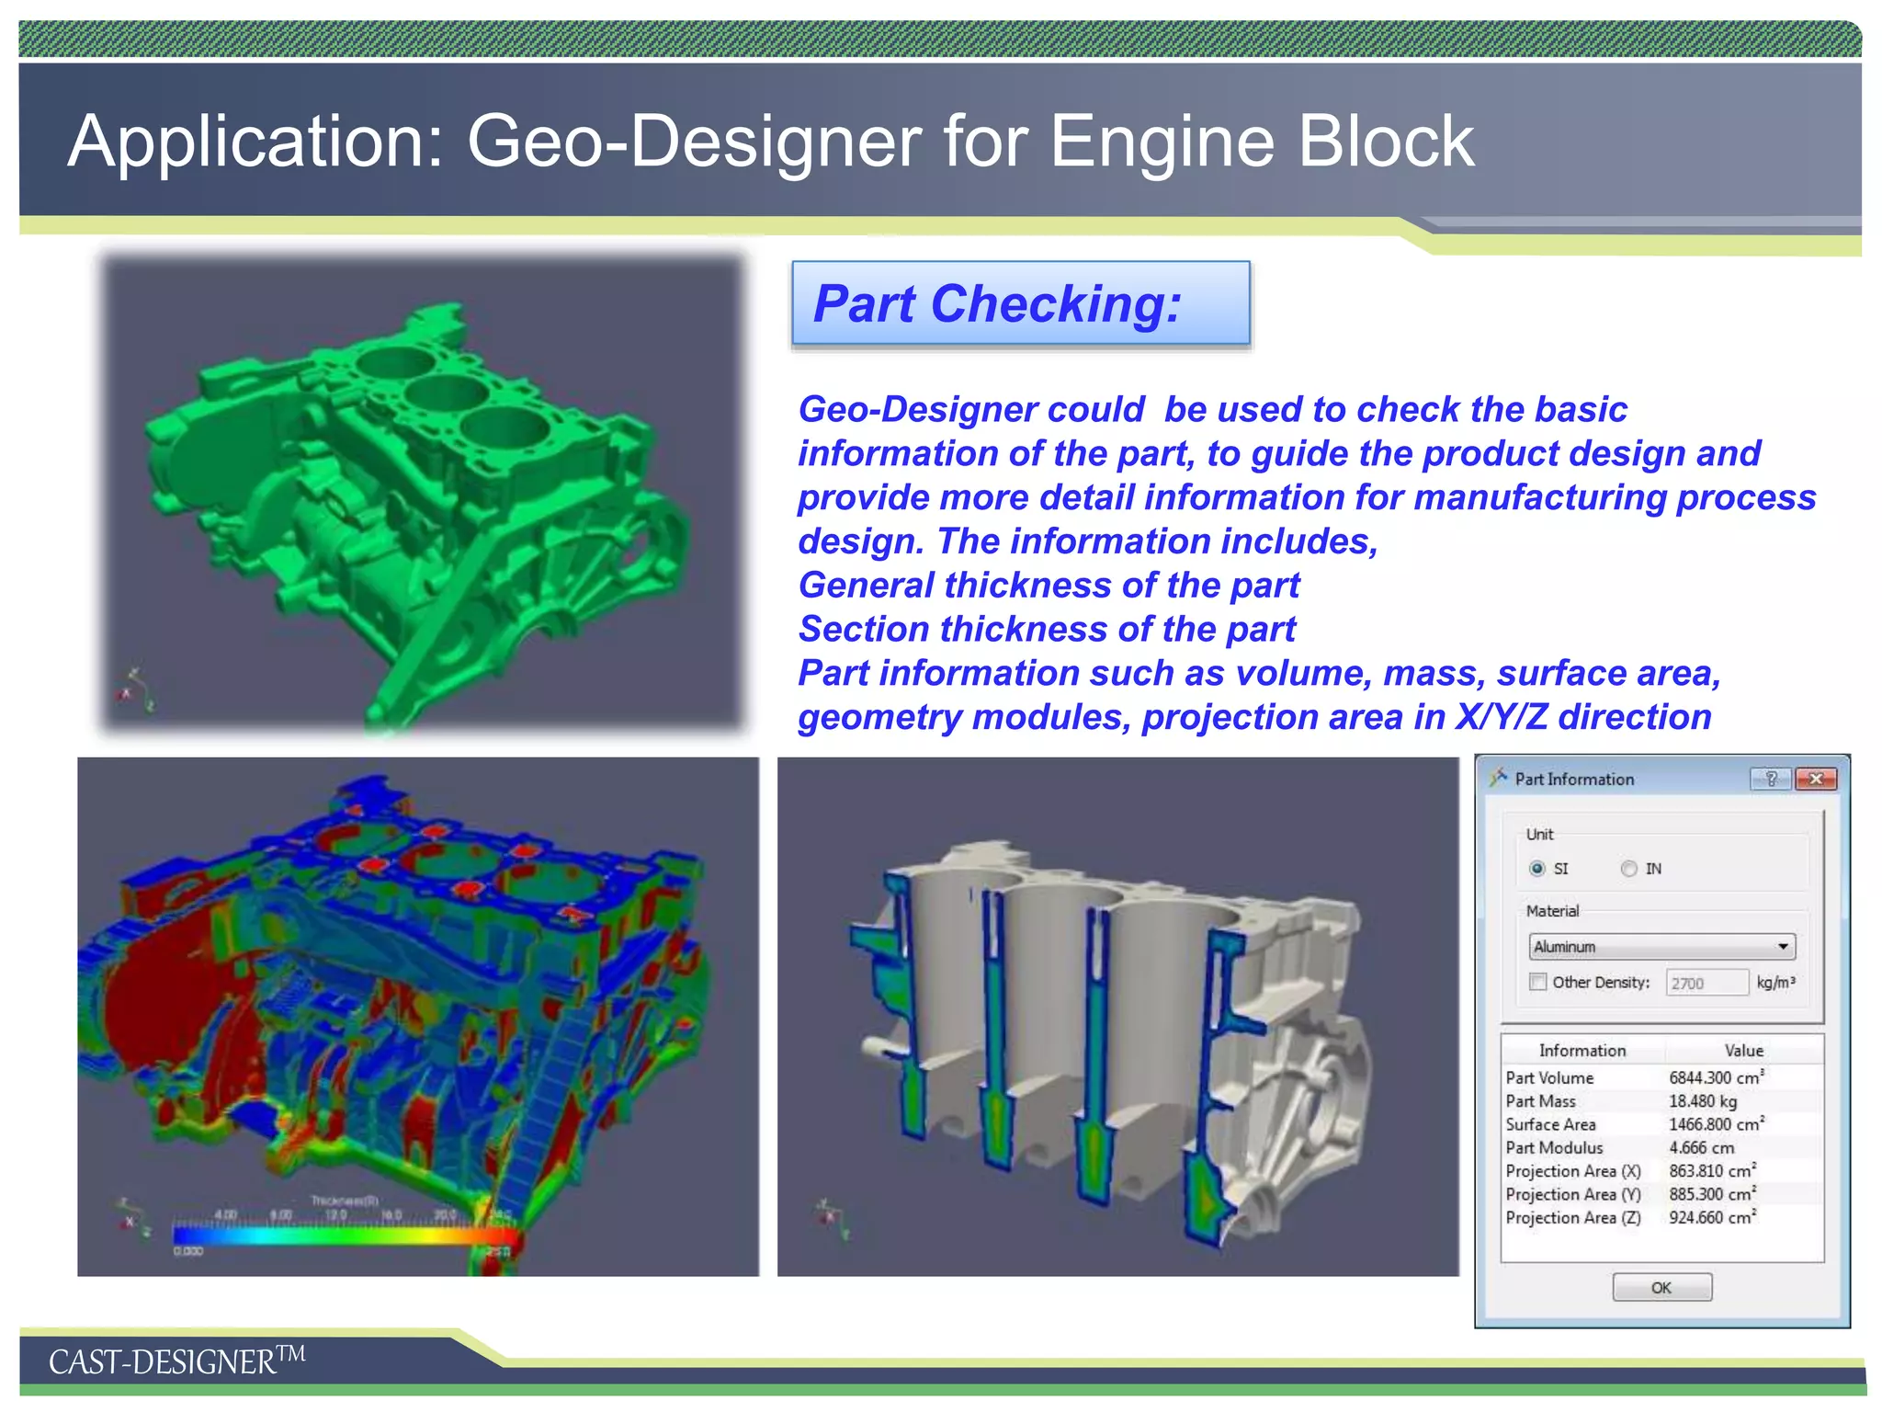Click the OK button
Image resolution: width=1882 pixels, height=1412 pixels.
(x=1661, y=1287)
